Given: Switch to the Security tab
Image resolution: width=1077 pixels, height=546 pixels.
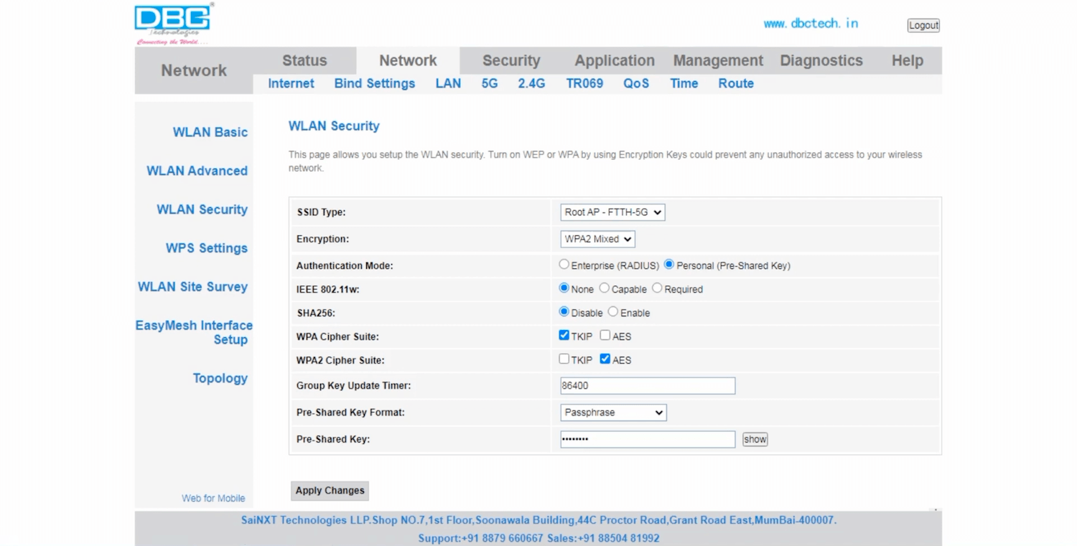Looking at the screenshot, I should (510, 61).
